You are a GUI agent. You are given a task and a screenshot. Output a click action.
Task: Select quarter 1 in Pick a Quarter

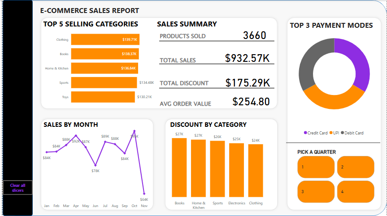pos(316,167)
